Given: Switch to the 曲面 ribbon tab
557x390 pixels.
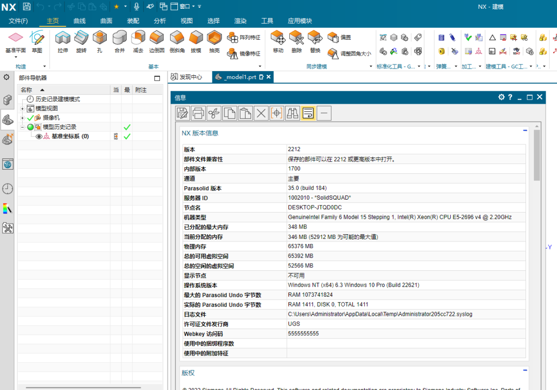Looking at the screenshot, I should pyautogui.click(x=106, y=21).
